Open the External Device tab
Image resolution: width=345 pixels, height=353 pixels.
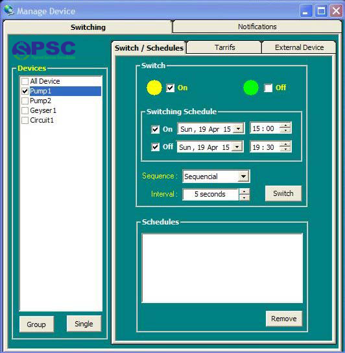coord(299,47)
